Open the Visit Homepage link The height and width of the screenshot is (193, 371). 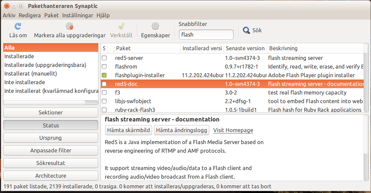233,130
